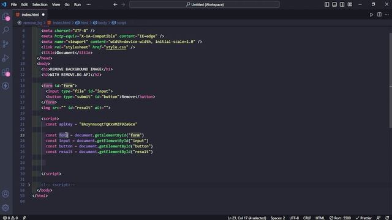The image size is (392, 220).
Task: Click the apiKey string value on line 21
Action: pyautogui.click(x=108, y=124)
